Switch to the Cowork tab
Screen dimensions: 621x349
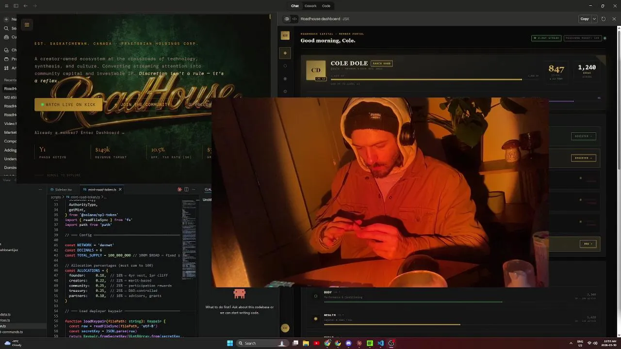click(x=310, y=6)
